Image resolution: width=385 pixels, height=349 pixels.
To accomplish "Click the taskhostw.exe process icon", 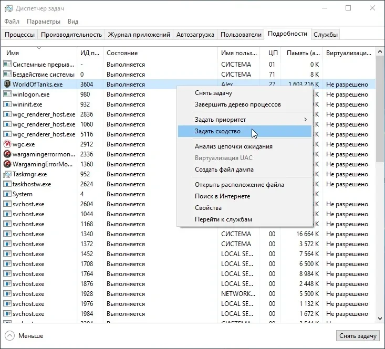I will (x=7, y=184).
